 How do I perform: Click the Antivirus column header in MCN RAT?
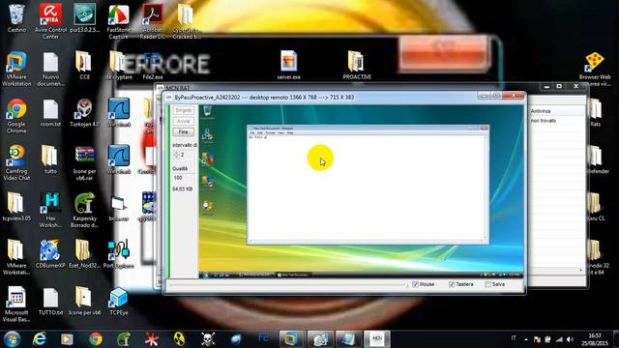coord(556,111)
